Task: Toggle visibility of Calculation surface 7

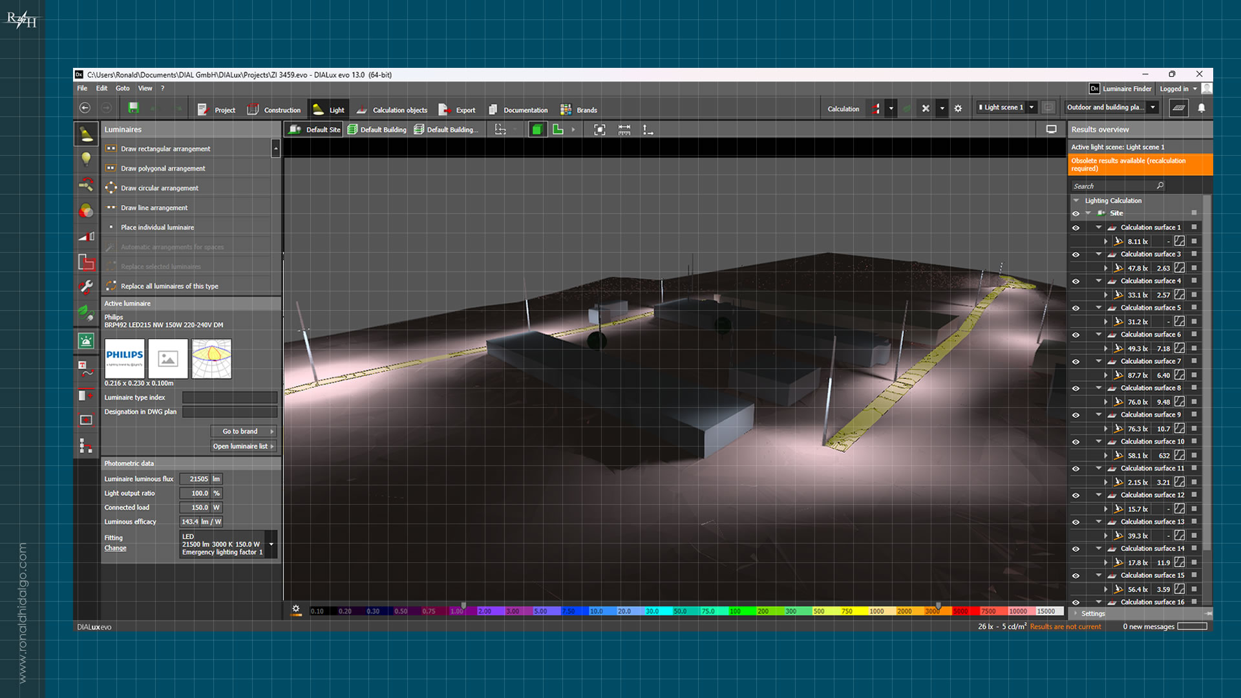Action: click(x=1076, y=361)
